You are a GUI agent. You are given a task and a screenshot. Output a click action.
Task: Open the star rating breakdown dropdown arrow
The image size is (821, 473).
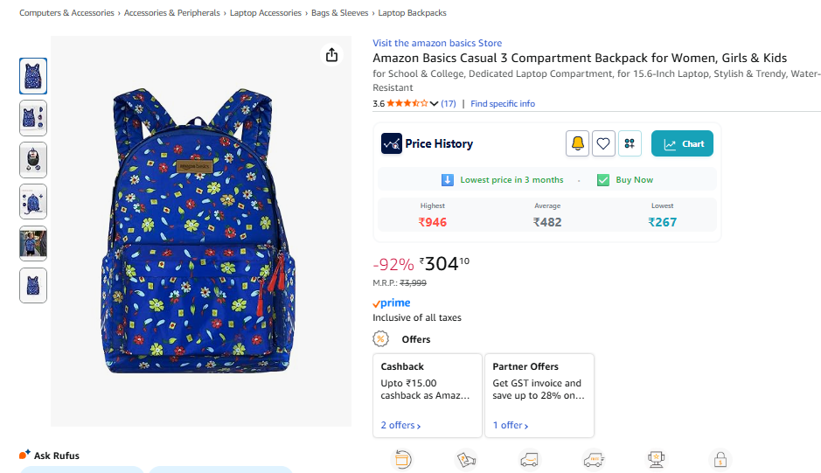coord(434,104)
